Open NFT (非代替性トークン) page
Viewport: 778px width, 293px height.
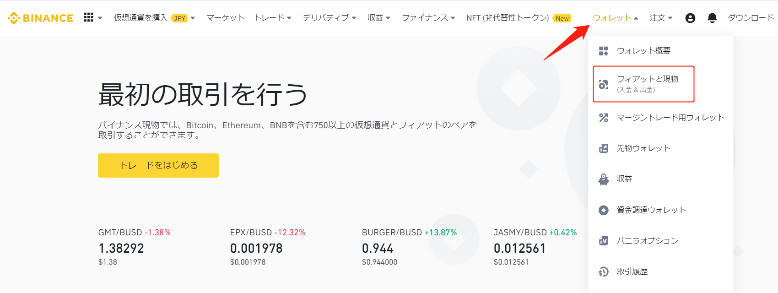click(x=508, y=18)
